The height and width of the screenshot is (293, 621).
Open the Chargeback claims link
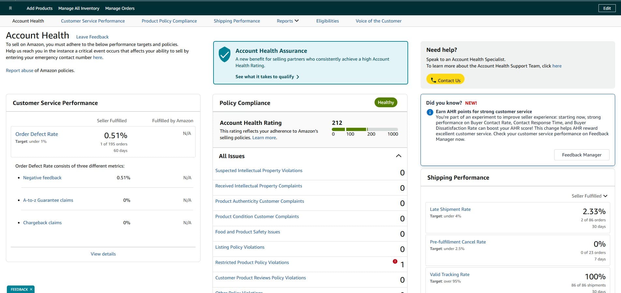click(x=42, y=223)
